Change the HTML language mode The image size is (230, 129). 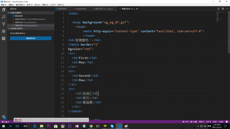pos(221,122)
